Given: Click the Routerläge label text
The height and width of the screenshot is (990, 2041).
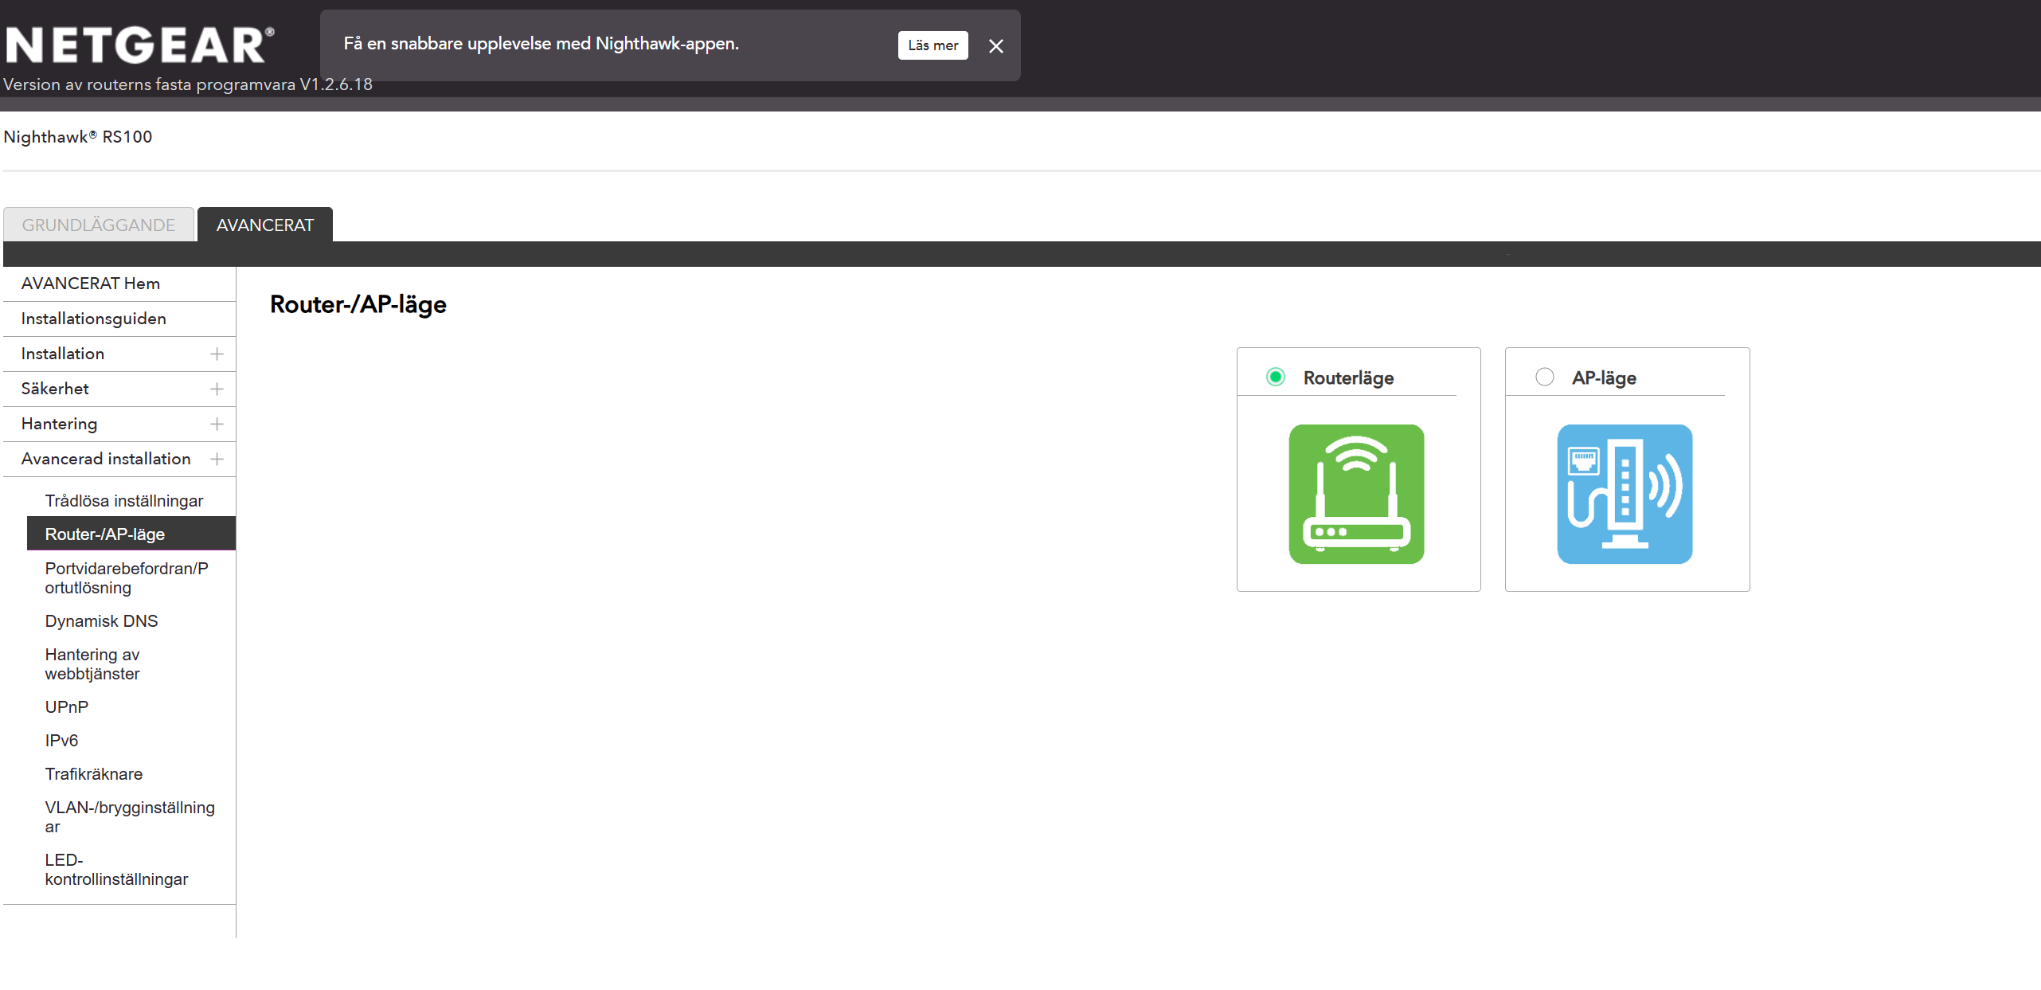Looking at the screenshot, I should pyautogui.click(x=1348, y=378).
